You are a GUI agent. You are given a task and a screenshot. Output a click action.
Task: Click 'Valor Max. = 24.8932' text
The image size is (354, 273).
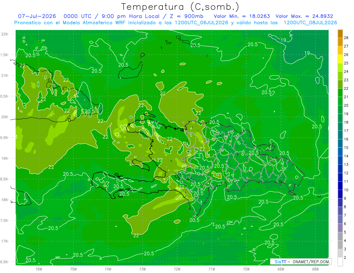304,16
